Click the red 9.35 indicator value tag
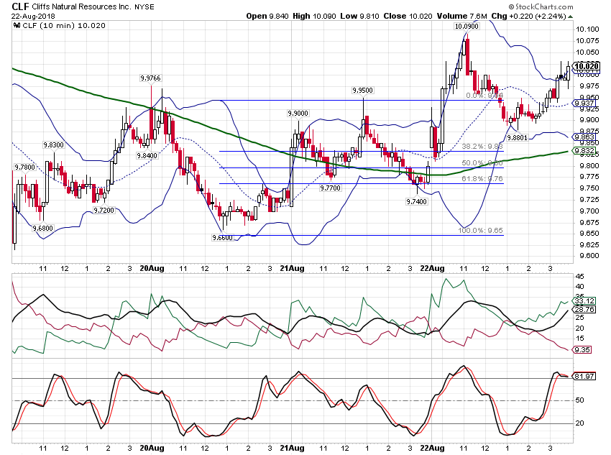This screenshot has width=611, height=455. point(582,349)
